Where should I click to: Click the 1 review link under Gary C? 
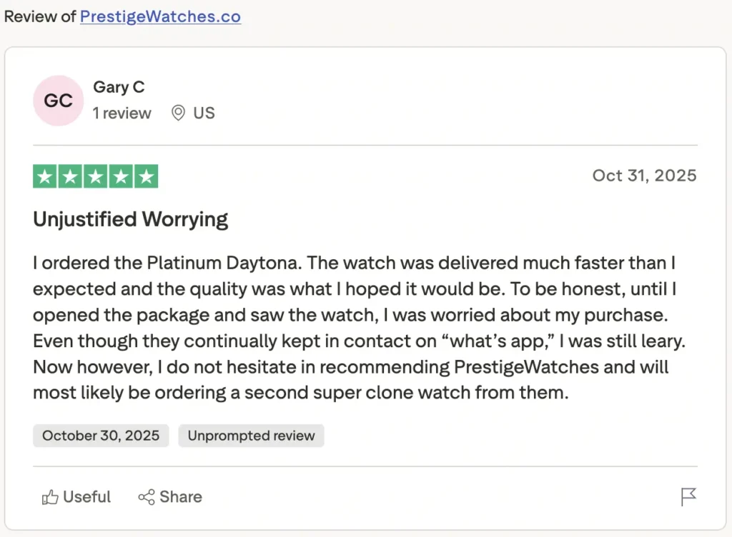(122, 113)
